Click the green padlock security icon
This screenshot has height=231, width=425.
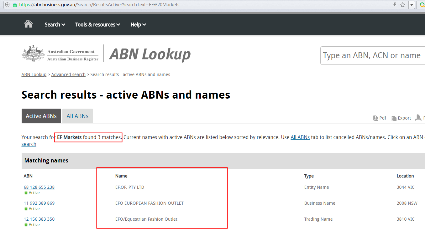(15, 5)
